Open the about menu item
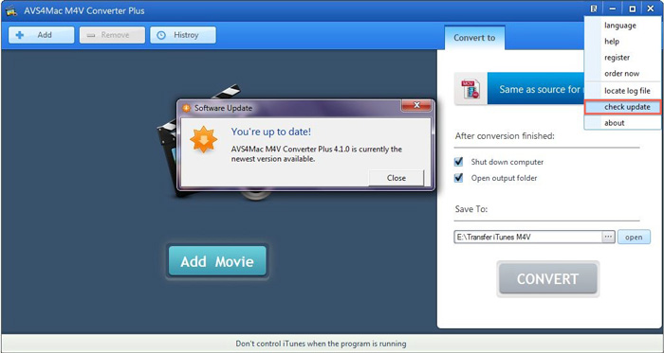664x353 pixels. click(x=622, y=123)
